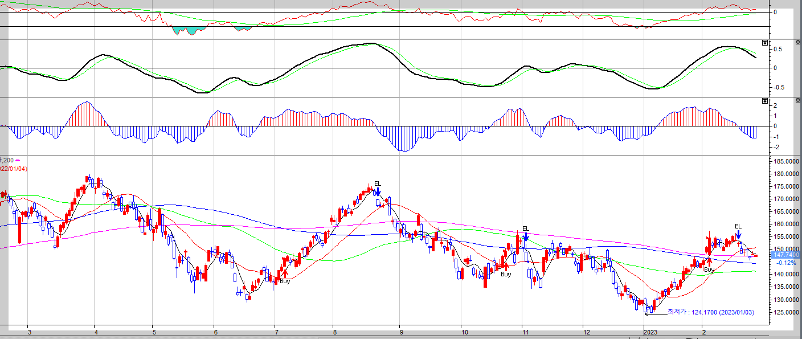Click the 125.0000 price axis label
The height and width of the screenshot is (339, 802).
(787, 312)
